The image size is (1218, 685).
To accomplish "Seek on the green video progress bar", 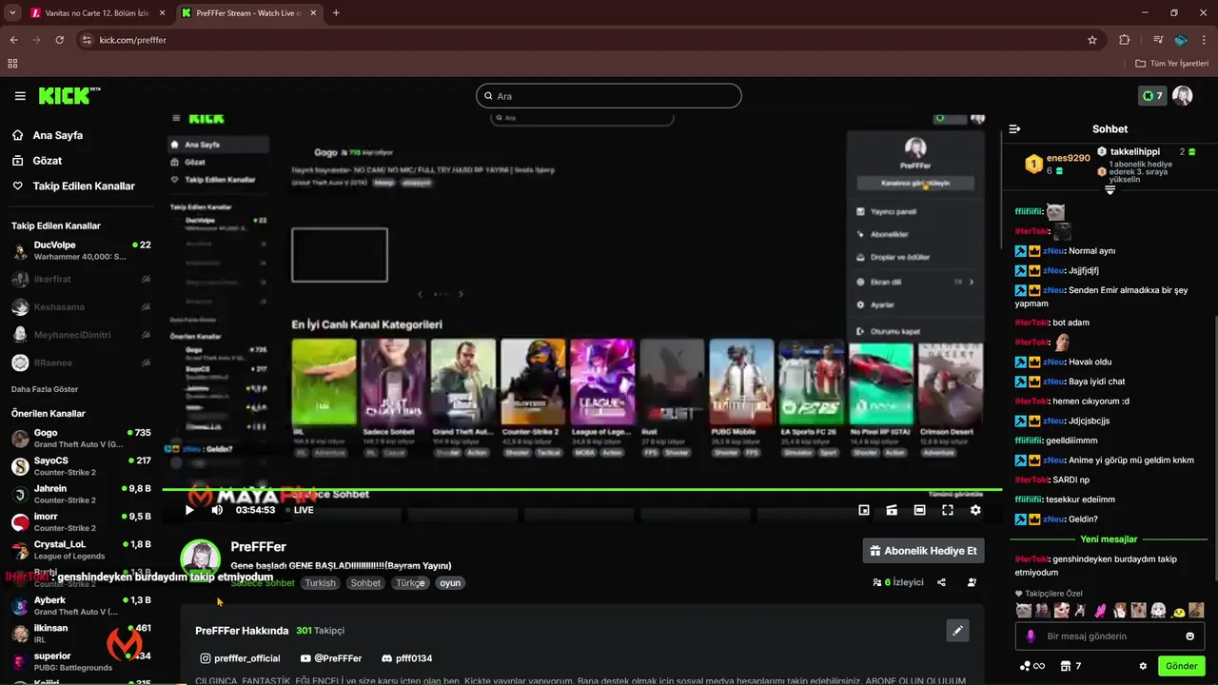I will (x=581, y=490).
